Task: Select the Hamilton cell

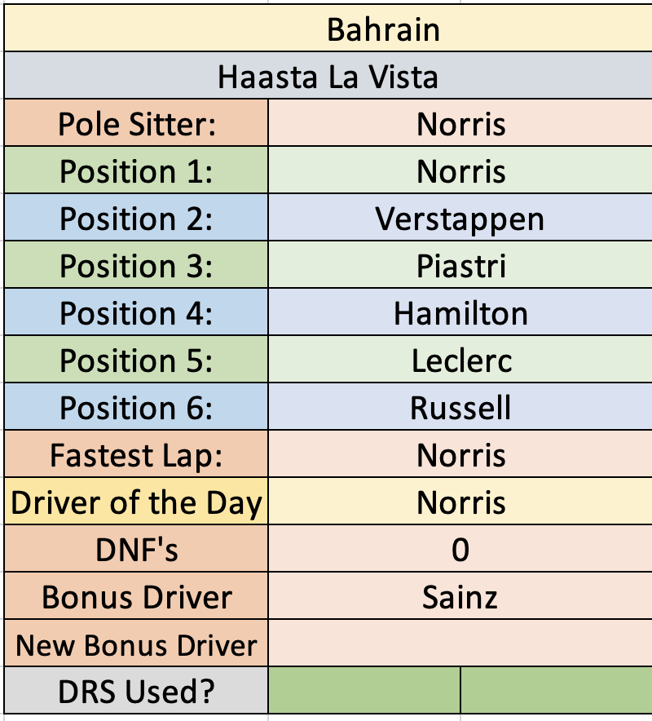Action: [x=460, y=312]
